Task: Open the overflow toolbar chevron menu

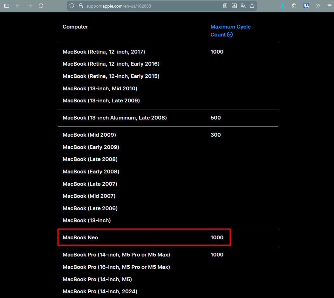Action: [318, 5]
